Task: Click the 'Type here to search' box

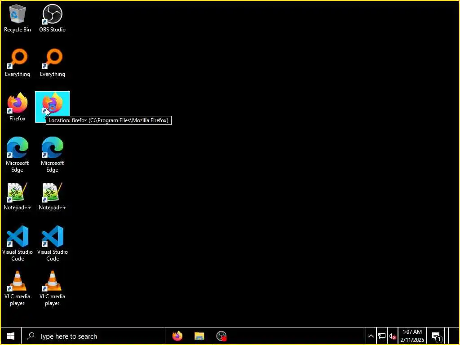Action: pos(93,336)
